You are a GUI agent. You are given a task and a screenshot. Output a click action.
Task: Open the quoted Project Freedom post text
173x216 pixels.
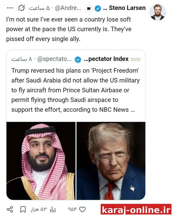click(x=75, y=90)
